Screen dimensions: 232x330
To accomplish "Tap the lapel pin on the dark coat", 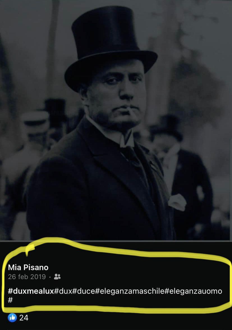I will tap(153, 166).
